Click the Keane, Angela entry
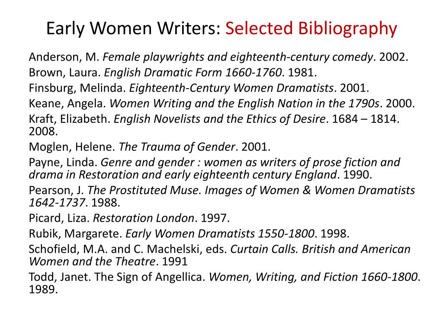The width and height of the screenshot is (443, 332). pos(222,104)
